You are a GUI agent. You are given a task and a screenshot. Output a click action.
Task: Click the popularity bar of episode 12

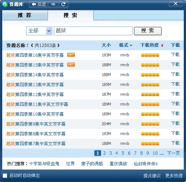[150, 95]
